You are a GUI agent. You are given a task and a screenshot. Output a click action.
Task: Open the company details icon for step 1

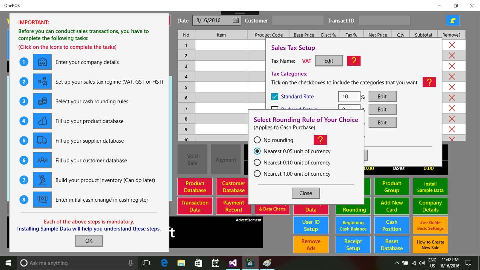point(42,62)
